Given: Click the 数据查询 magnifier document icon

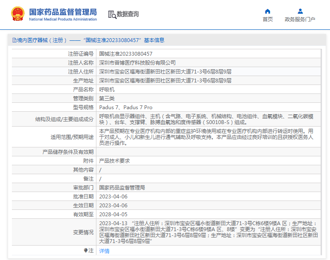Looking at the screenshot, I should coord(112,14).
